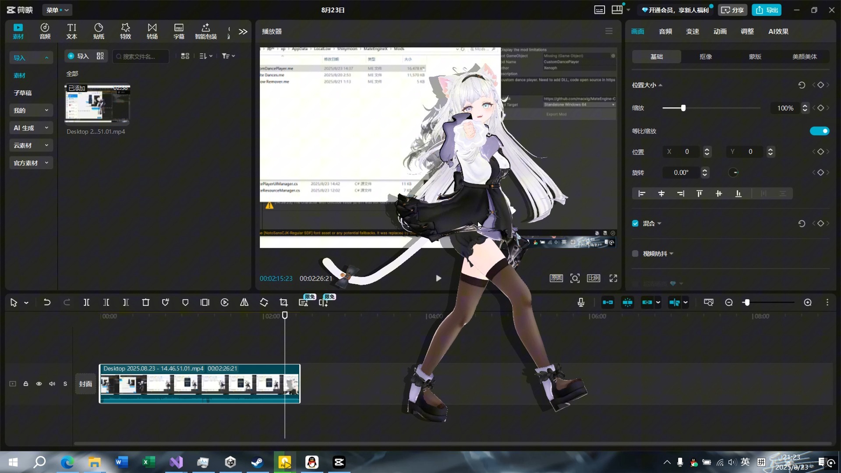Expand the 官方素材 sidebar section
841x473 pixels.
31,163
